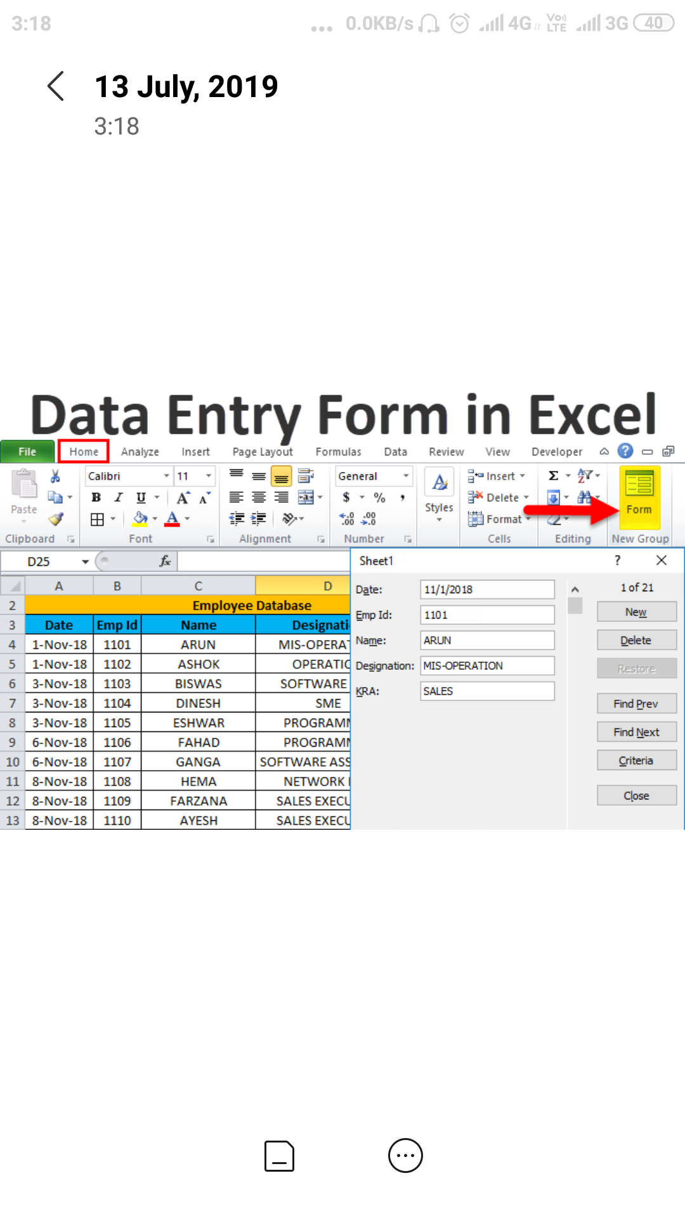The height and width of the screenshot is (1218, 685).
Task: Click the Wrap Text icon
Action: click(306, 475)
